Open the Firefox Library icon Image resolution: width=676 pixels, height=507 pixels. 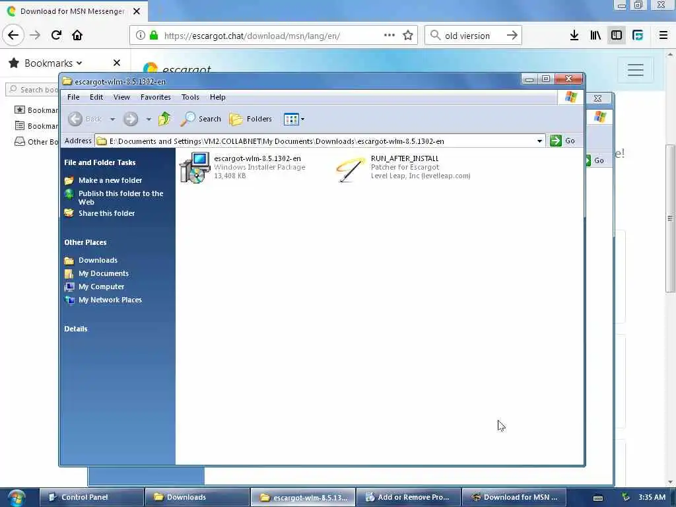point(595,36)
